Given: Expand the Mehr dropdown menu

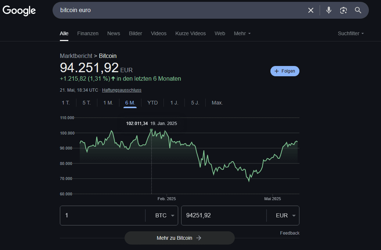Looking at the screenshot, I should click(242, 33).
